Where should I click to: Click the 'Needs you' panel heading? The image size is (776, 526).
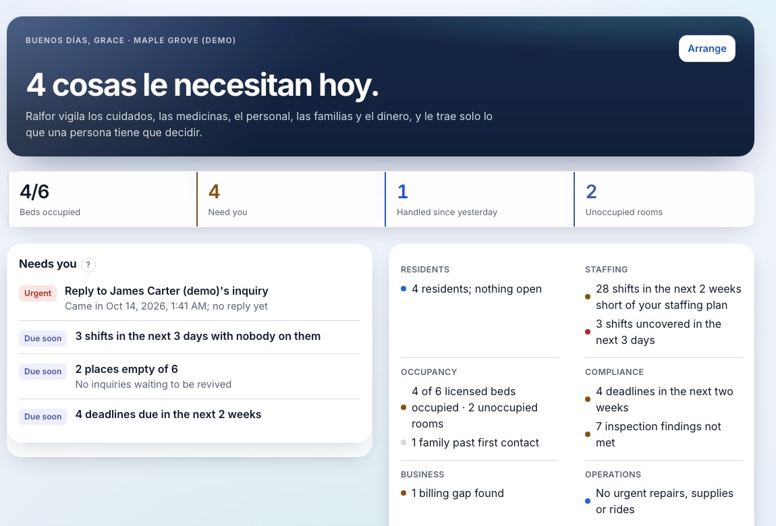tap(47, 264)
